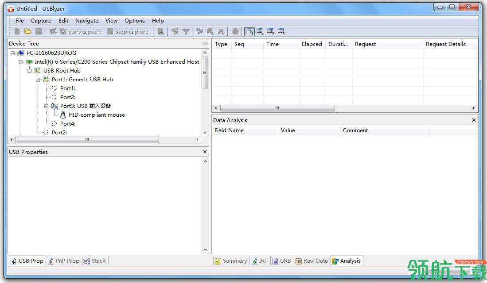Open the File menu
Screen dimensions: 487x283
click(x=19, y=21)
